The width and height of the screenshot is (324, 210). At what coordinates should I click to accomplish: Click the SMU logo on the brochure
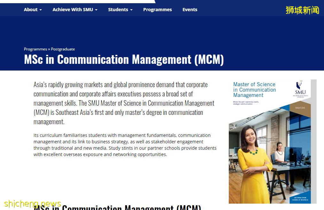click(300, 89)
